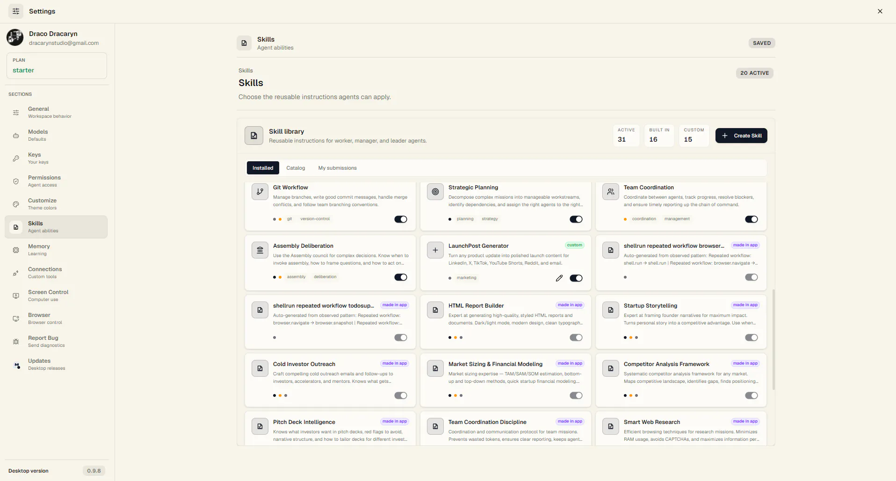896x481 pixels.
Task: Click the 'custom' badge on LaunchPost Generator
Action: (x=575, y=245)
